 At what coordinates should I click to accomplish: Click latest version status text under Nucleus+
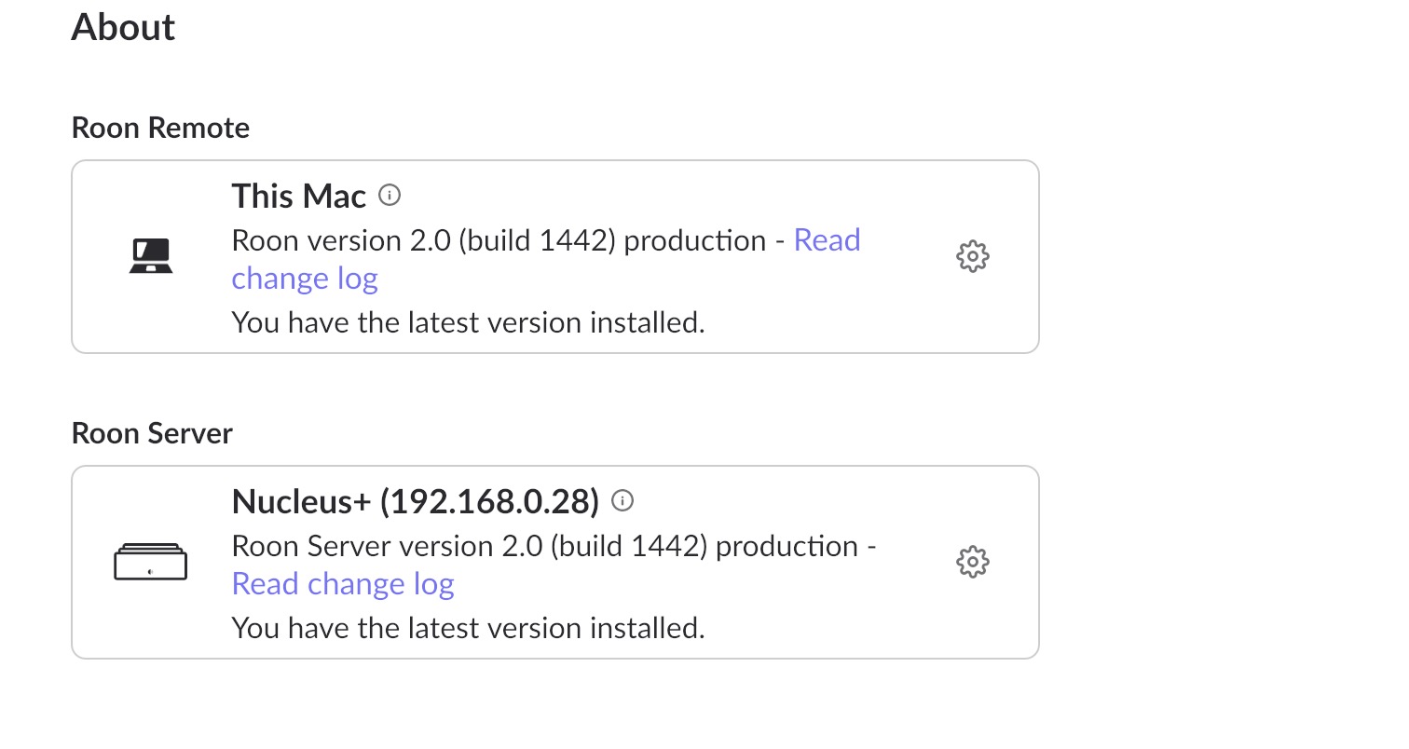tap(468, 628)
